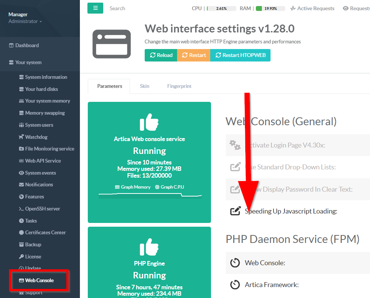Expand the Administrator account dropdown
This screenshot has width=370, height=298.
25,22
